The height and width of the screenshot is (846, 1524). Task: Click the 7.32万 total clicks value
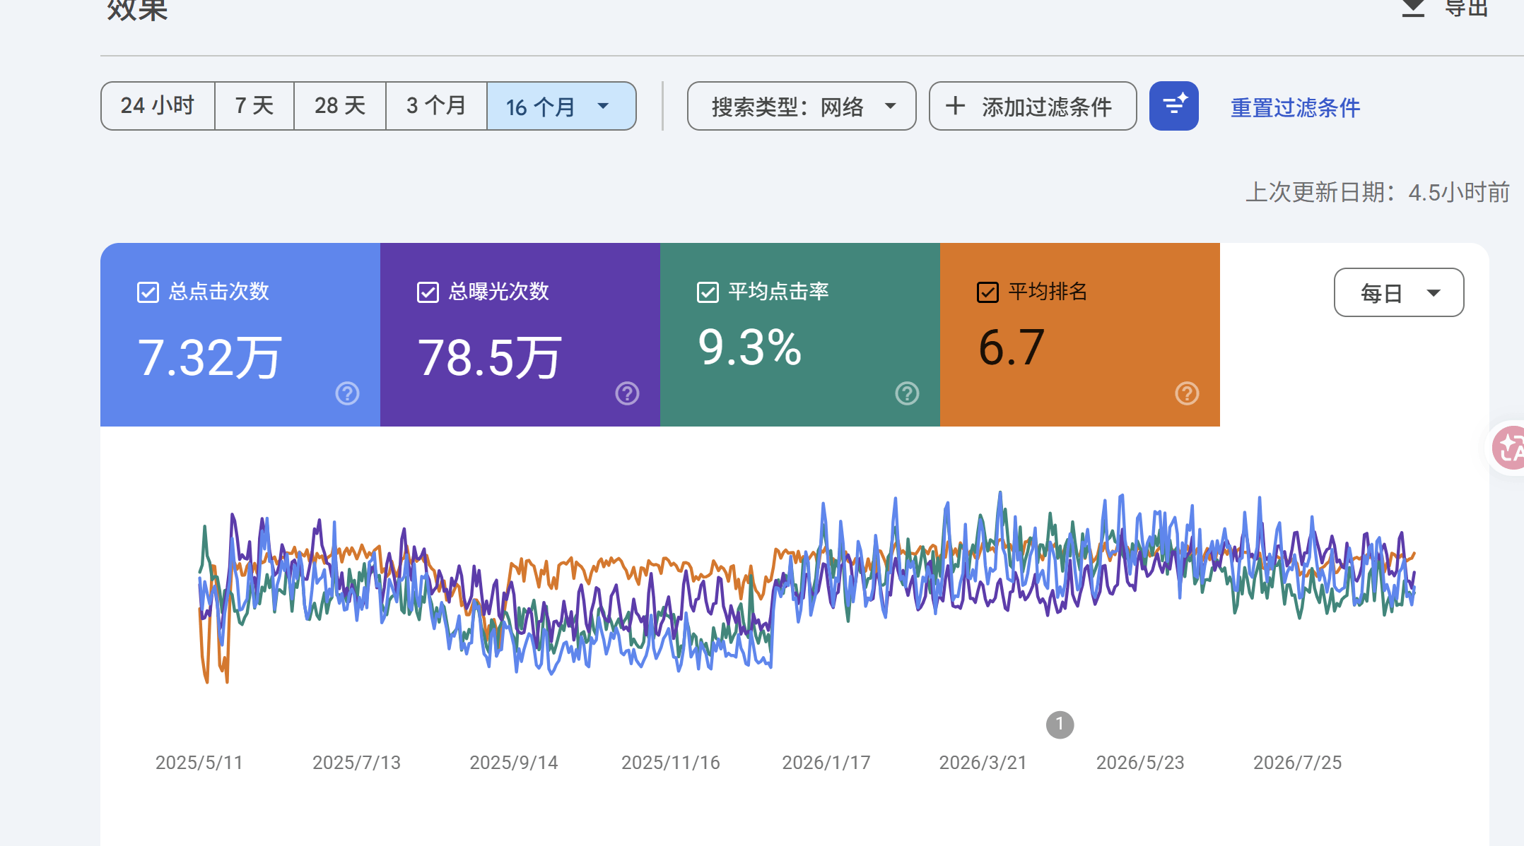click(210, 357)
